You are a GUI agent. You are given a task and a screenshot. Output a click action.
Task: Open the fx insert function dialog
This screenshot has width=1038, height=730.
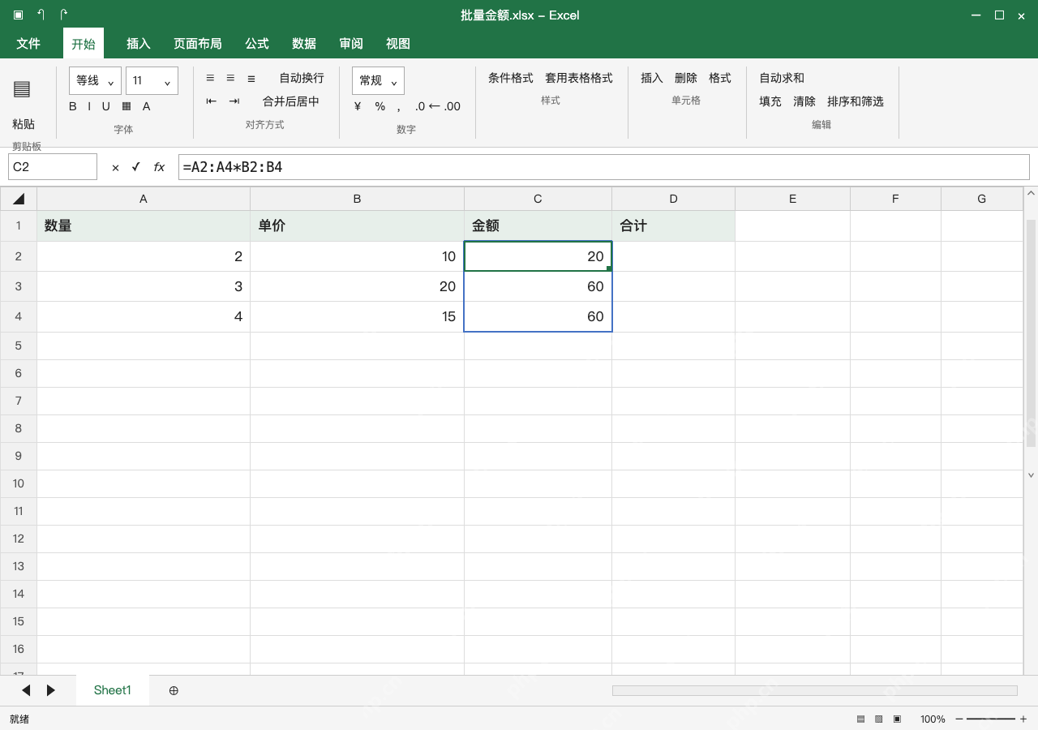click(x=160, y=167)
